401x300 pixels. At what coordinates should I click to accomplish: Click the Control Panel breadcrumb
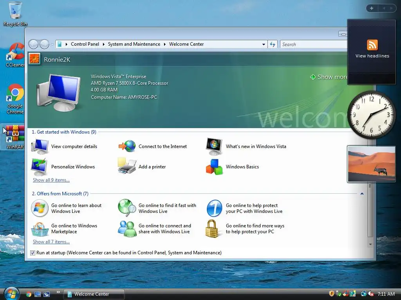point(85,44)
